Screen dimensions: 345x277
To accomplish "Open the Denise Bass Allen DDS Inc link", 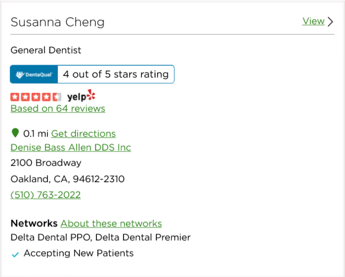I will pos(70,147).
